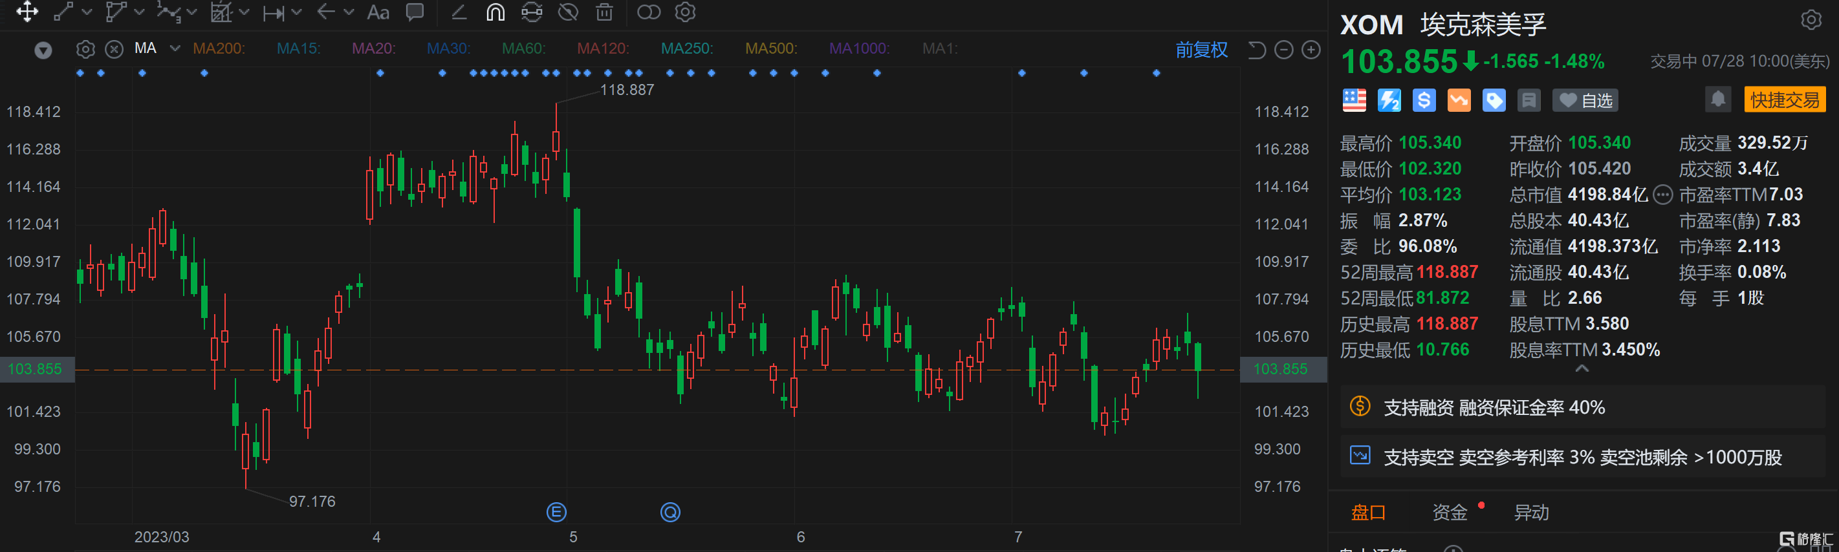
Task: Remove the MA indicator
Action: [114, 49]
